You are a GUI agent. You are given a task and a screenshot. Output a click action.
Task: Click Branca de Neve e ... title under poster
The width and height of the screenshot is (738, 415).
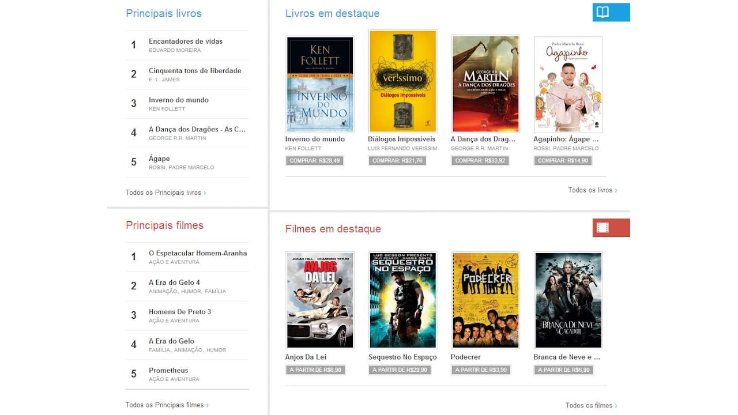point(567,357)
